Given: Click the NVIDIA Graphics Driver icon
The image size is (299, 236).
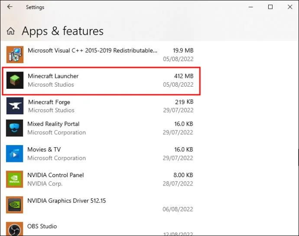Looking at the screenshot, I should pyautogui.click(x=14, y=205).
